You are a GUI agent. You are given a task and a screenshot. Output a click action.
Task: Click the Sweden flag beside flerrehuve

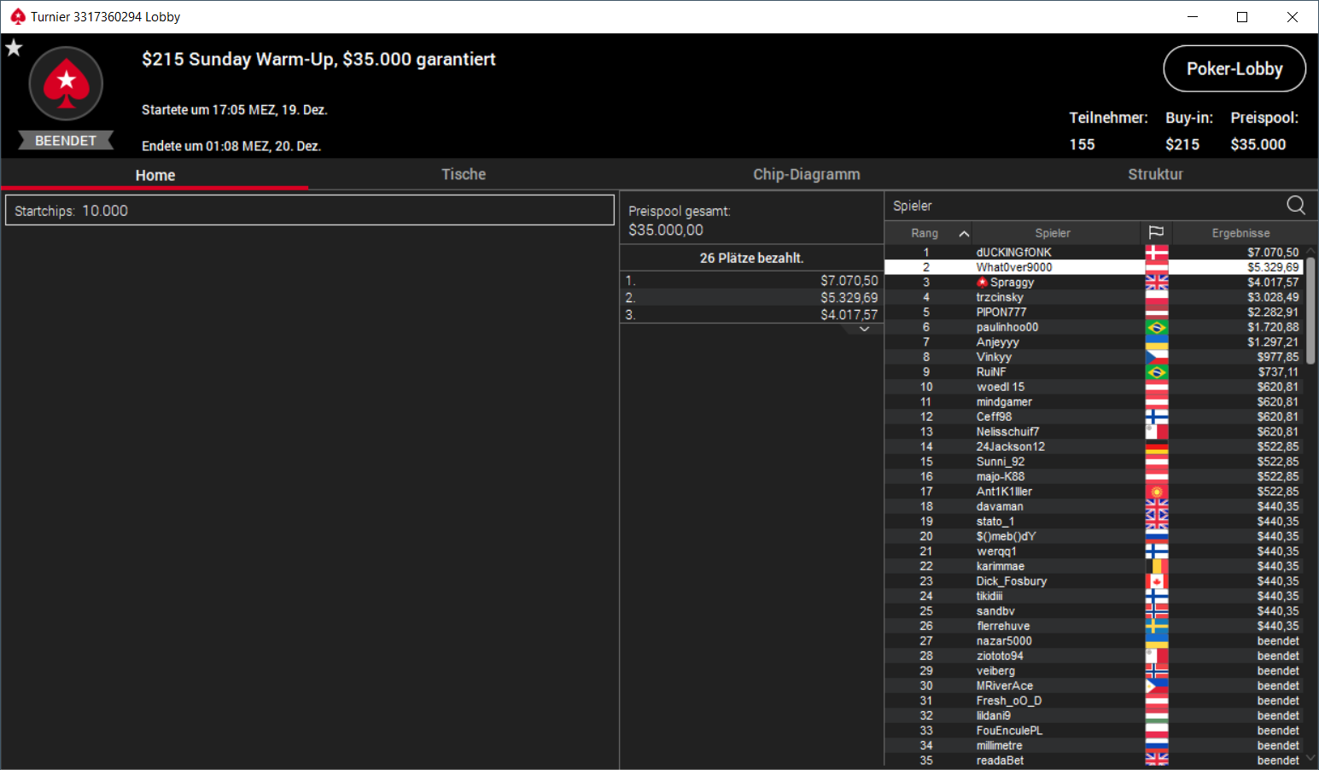click(x=1156, y=626)
